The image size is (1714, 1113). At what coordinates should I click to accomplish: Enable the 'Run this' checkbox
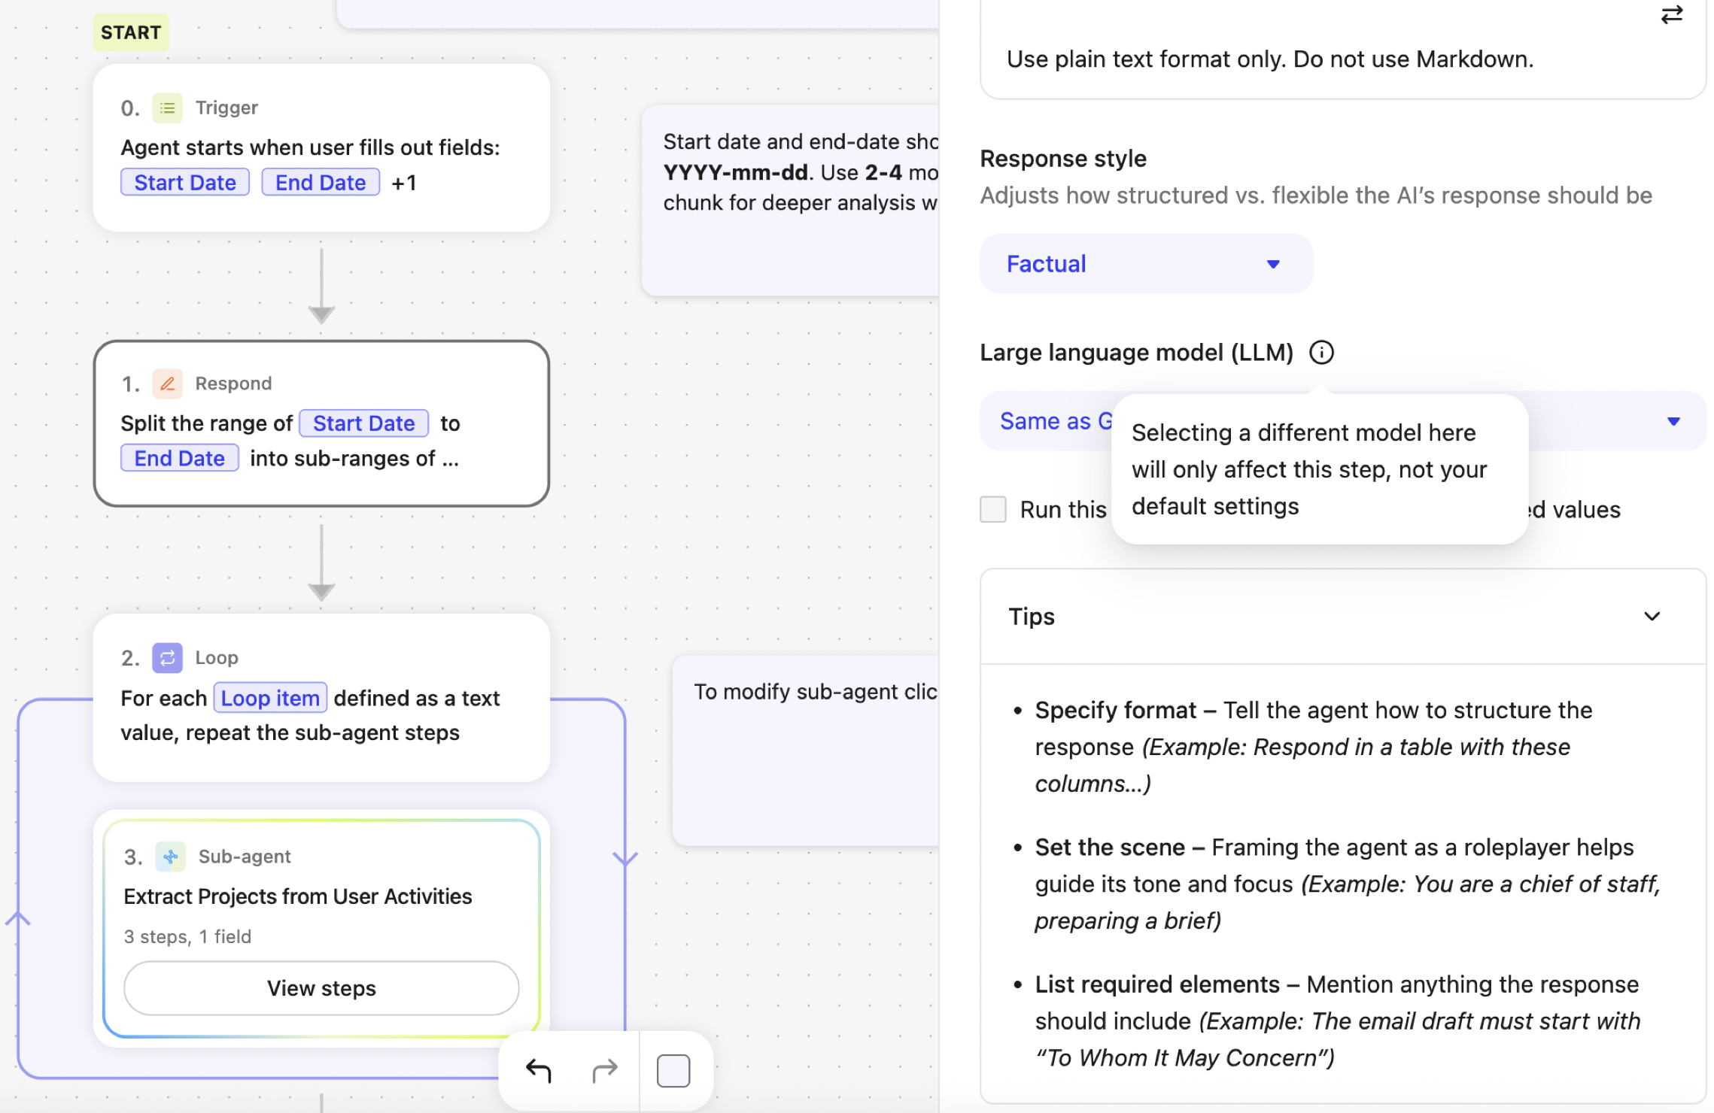click(993, 509)
